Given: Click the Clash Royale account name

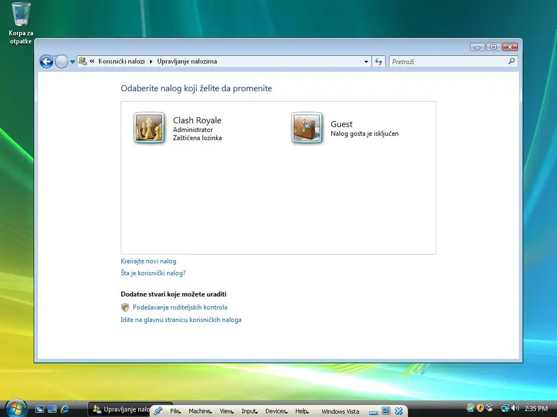Looking at the screenshot, I should (x=197, y=120).
